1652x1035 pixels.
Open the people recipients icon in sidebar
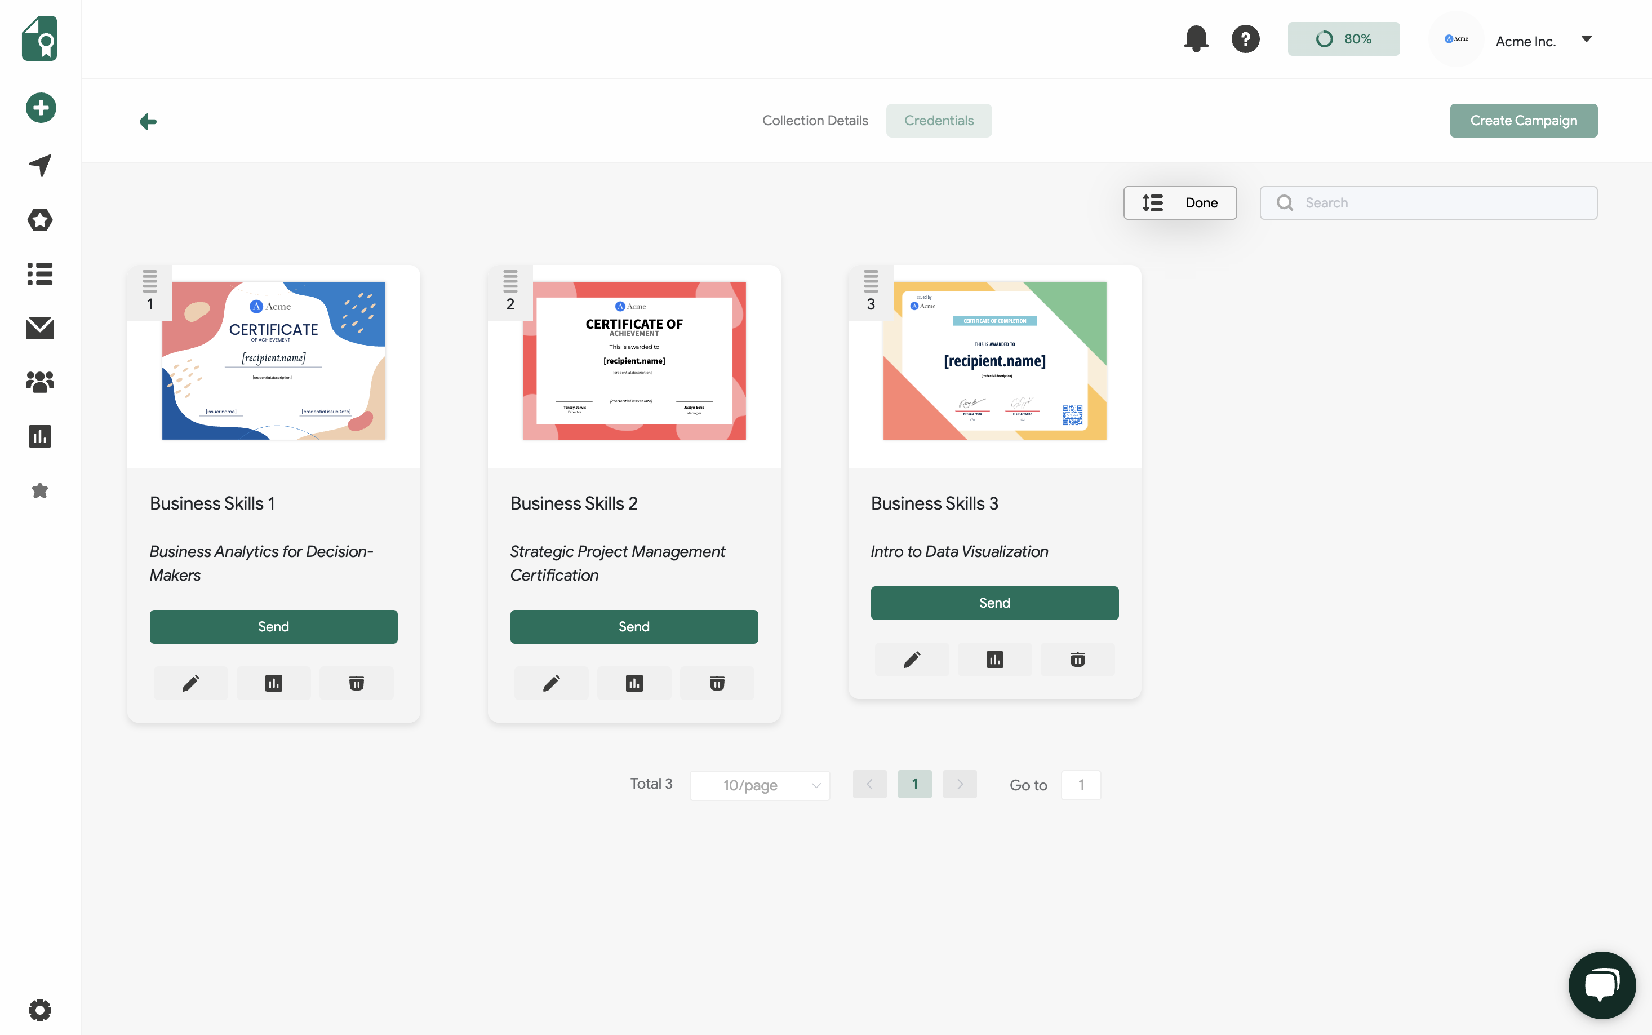pos(41,381)
